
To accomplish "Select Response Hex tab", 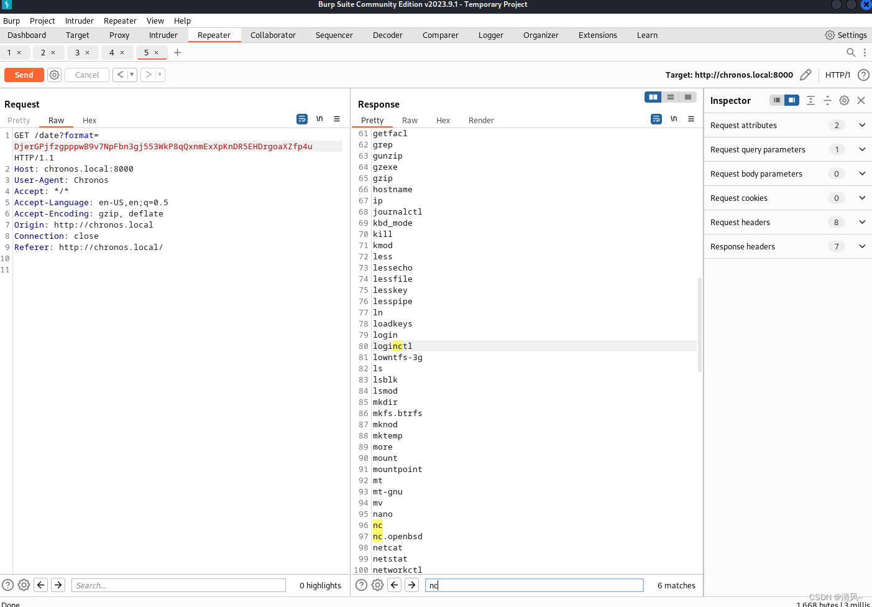I will pyautogui.click(x=443, y=120).
